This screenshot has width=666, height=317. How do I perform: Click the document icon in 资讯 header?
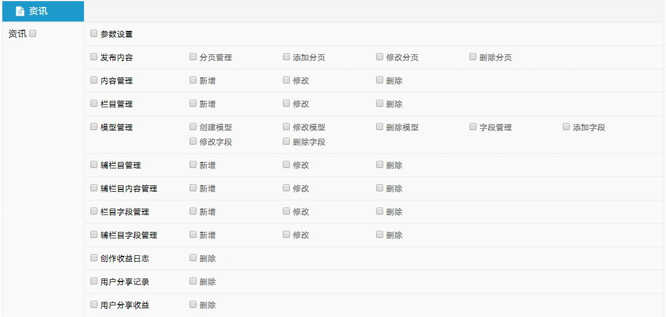(x=20, y=11)
